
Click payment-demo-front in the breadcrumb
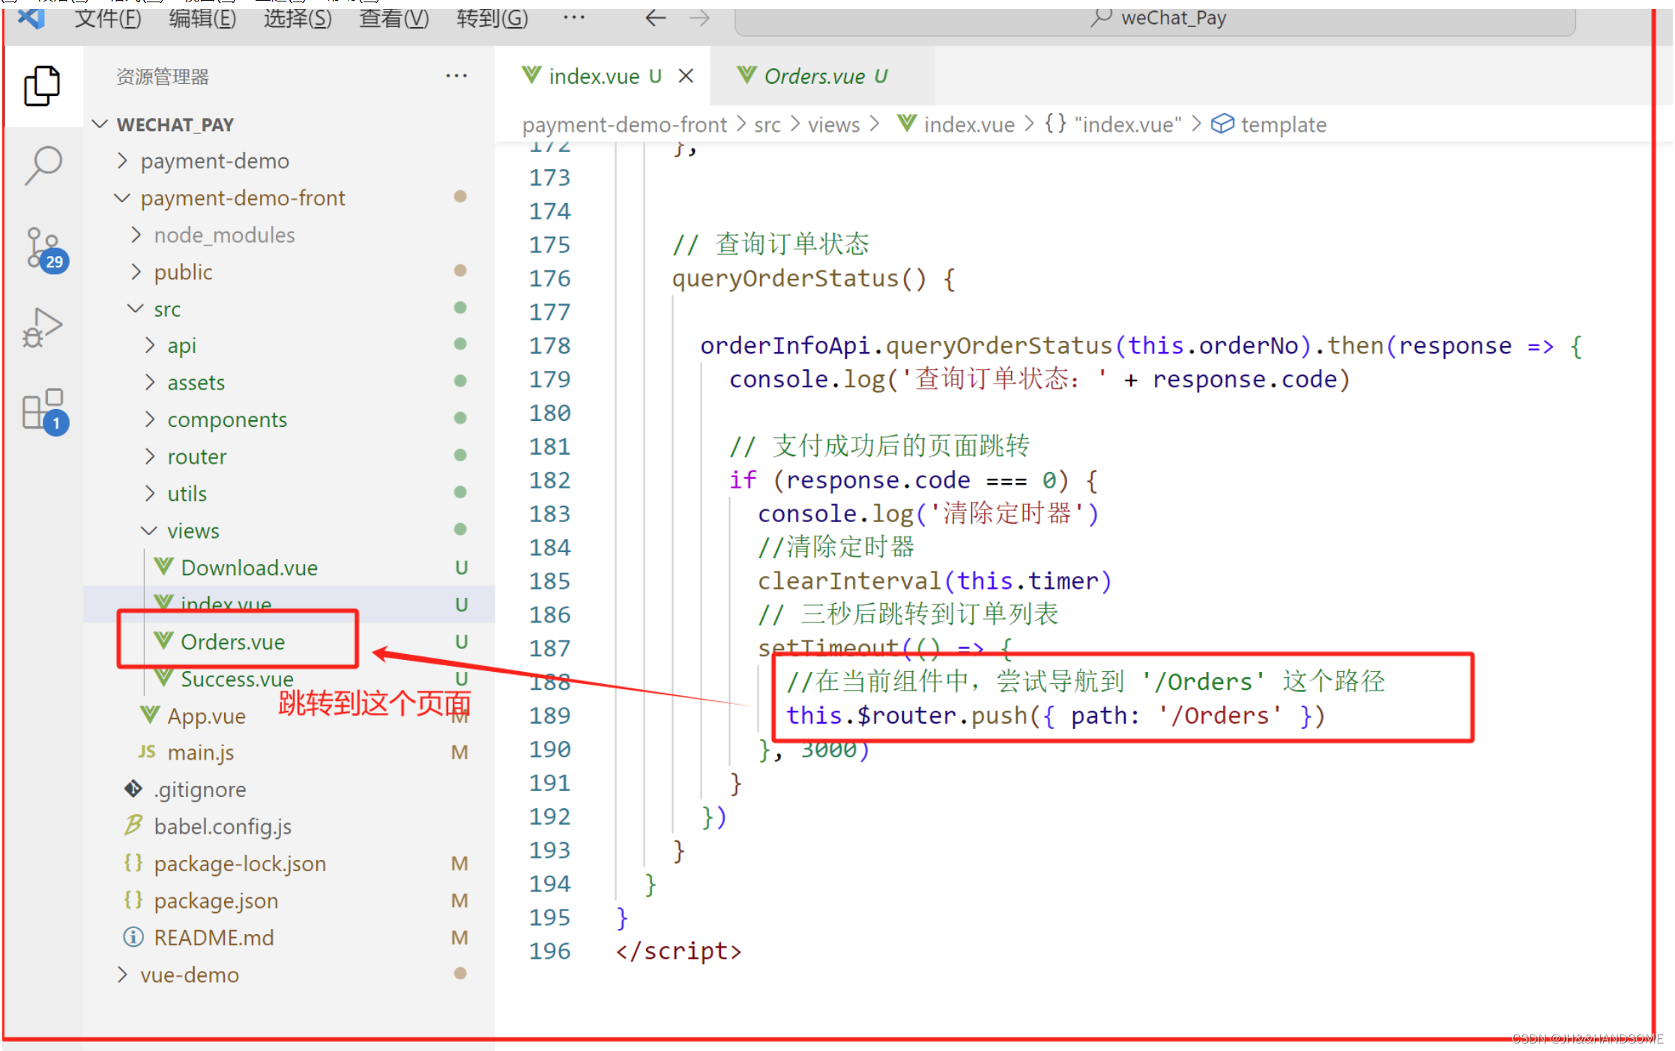(624, 124)
